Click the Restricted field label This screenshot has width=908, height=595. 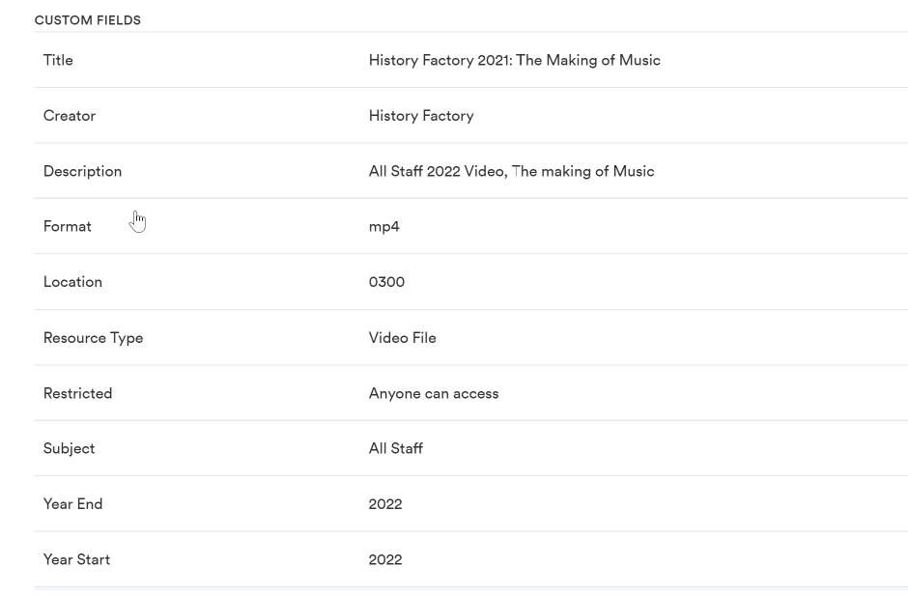click(x=77, y=393)
